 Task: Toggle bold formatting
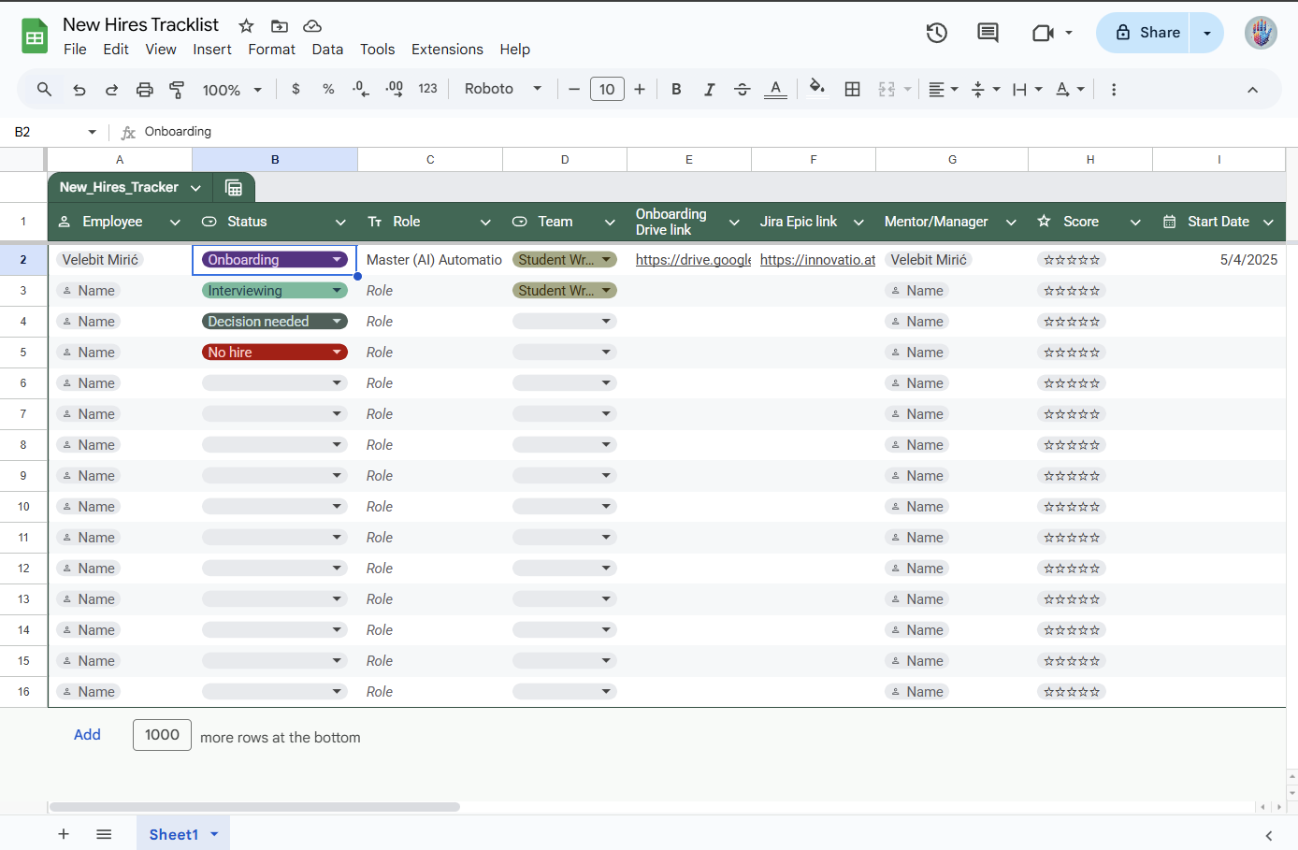[x=676, y=89]
